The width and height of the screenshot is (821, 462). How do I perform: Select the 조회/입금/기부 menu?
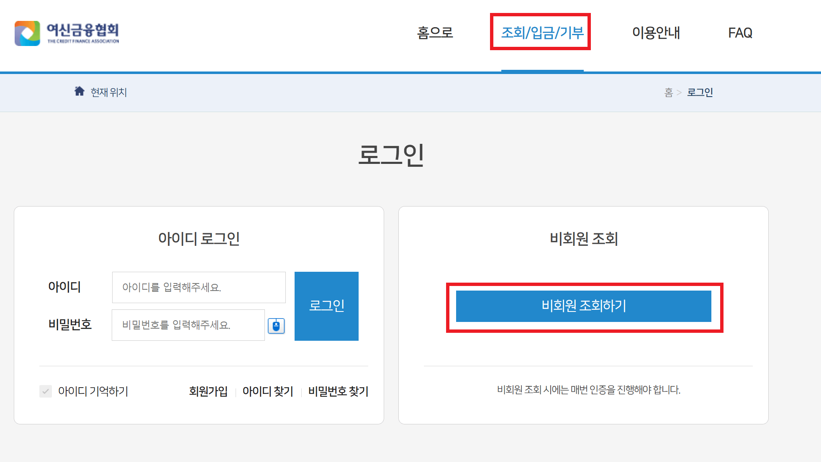click(542, 33)
